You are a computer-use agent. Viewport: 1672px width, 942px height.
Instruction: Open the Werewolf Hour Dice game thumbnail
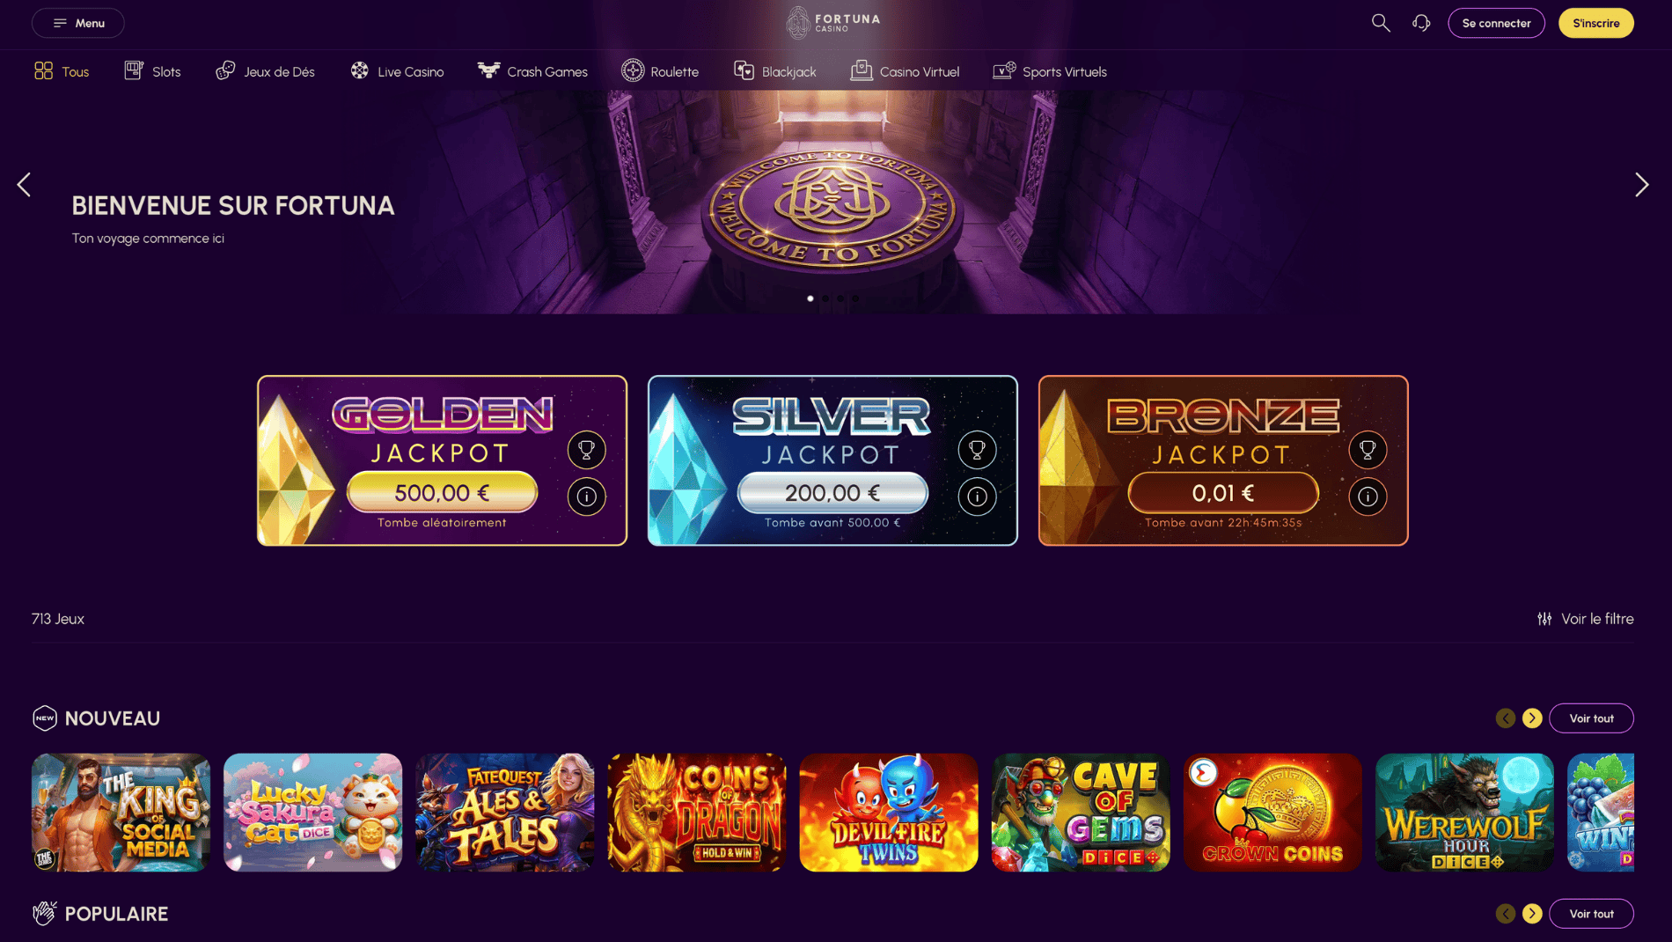[x=1464, y=813]
